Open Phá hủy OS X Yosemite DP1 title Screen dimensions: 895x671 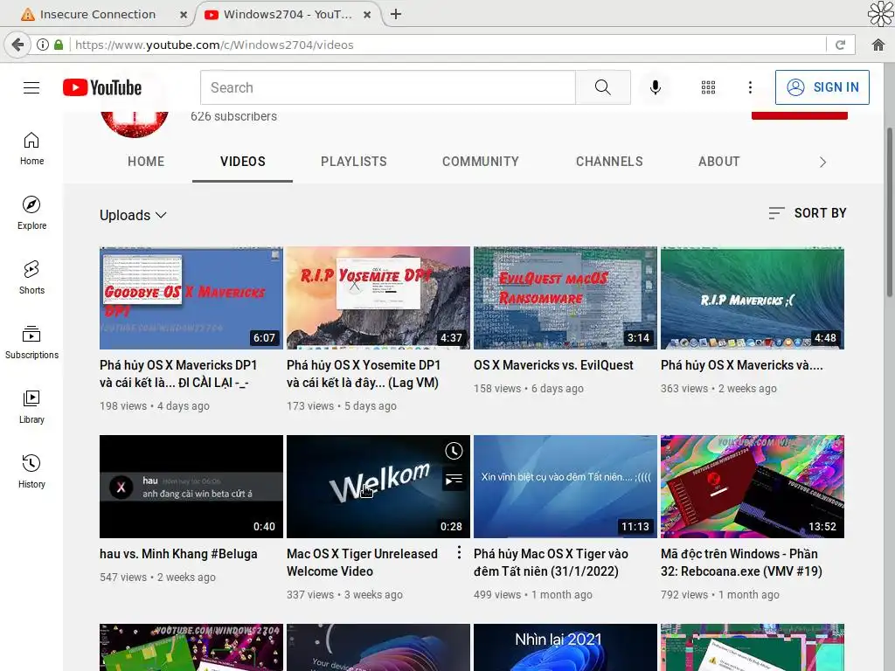pyautogui.click(x=364, y=374)
